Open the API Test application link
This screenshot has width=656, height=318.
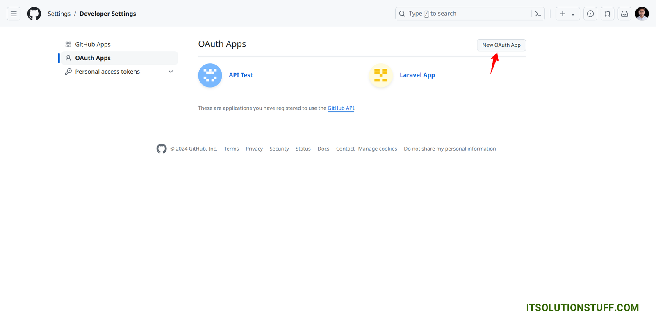pyautogui.click(x=241, y=75)
